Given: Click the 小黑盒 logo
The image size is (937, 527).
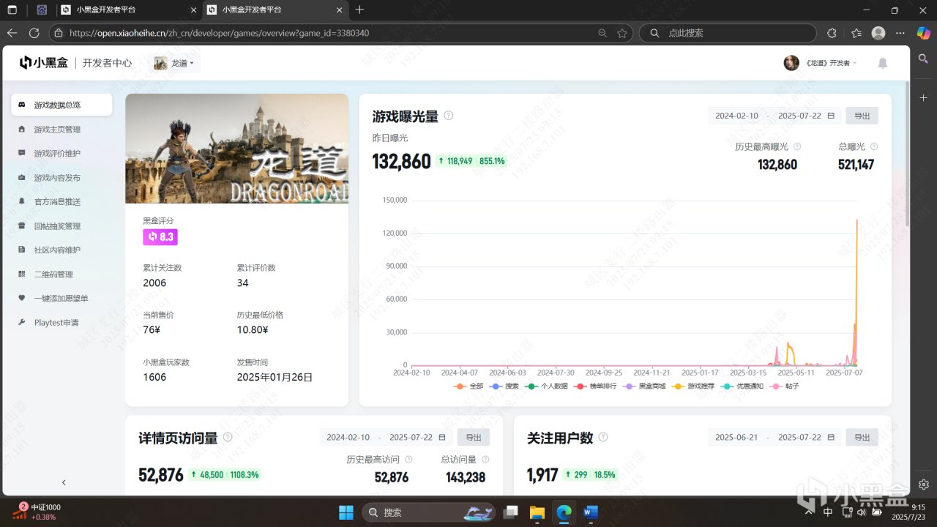Looking at the screenshot, I should pyautogui.click(x=44, y=63).
